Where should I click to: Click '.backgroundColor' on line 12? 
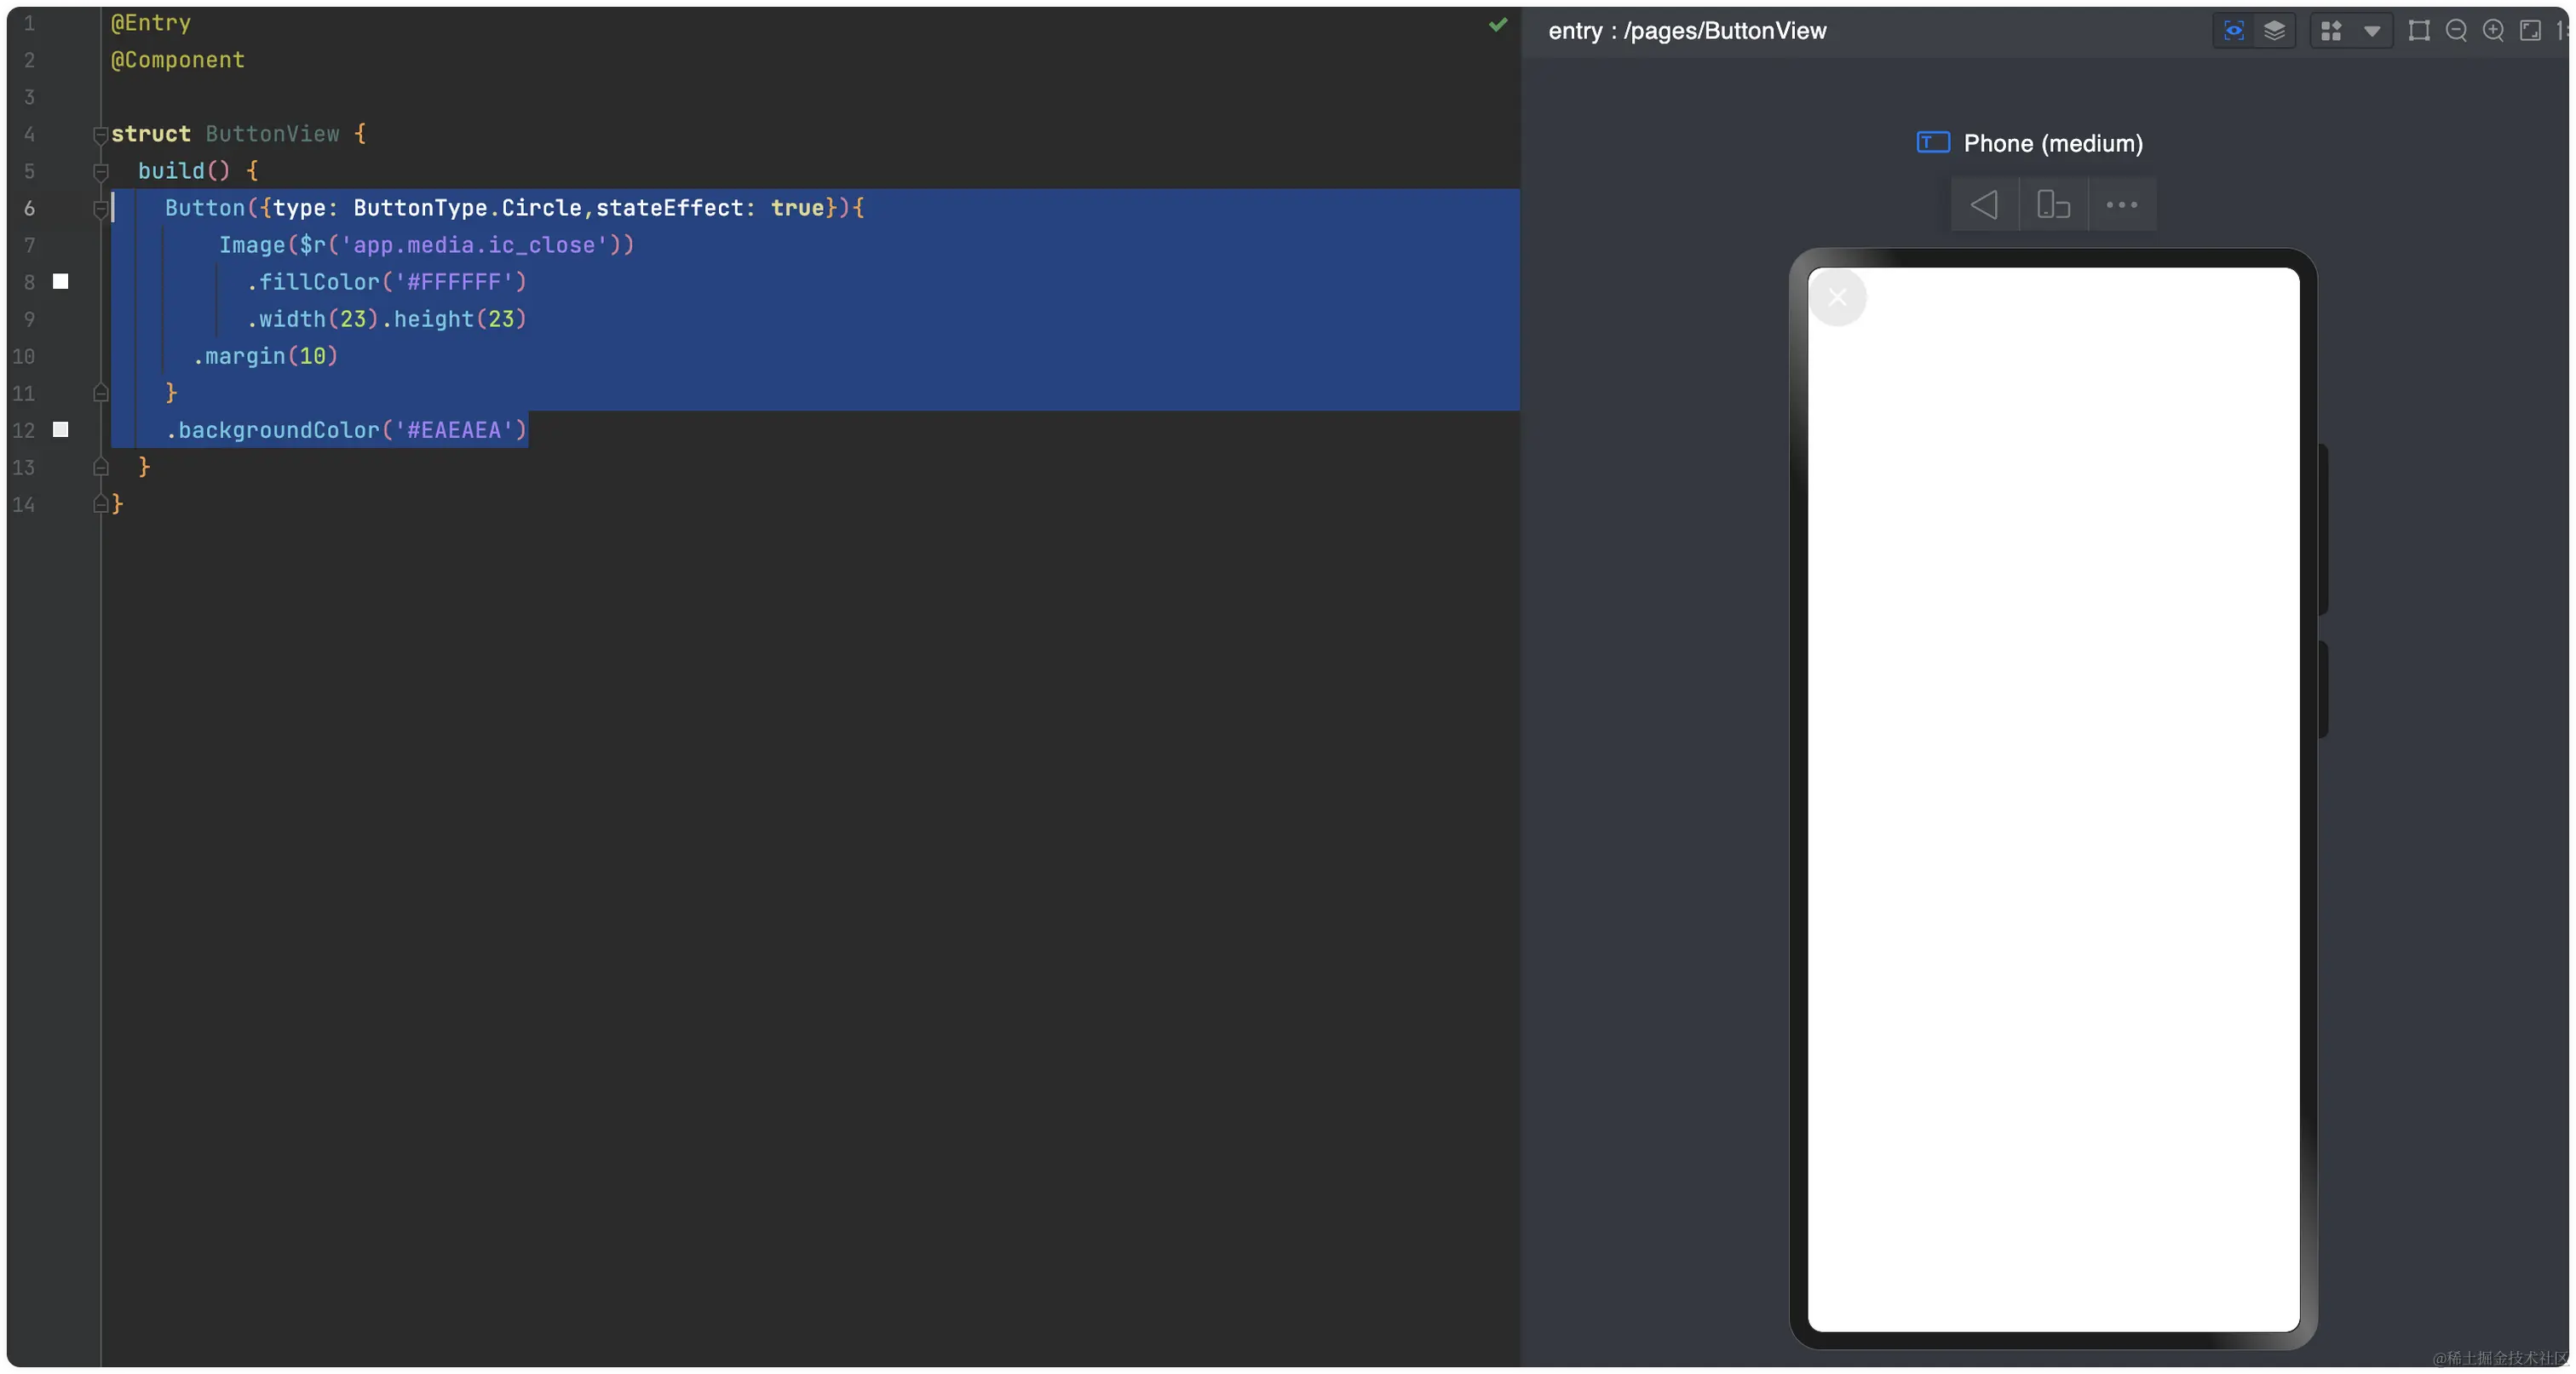pos(273,430)
